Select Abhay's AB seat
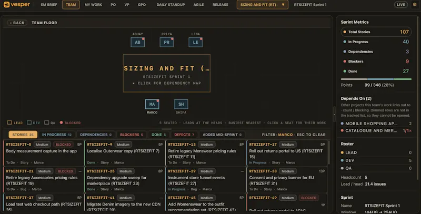 [x=137, y=43]
